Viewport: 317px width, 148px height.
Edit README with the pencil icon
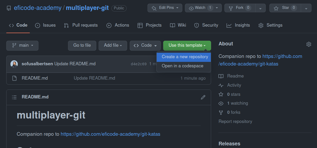[203, 97]
